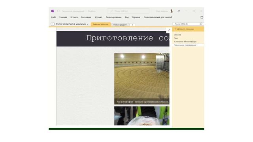Open the Вид ribbon tab
Image resolution: width=253 pixels, height=142 pixels.
[127, 17]
